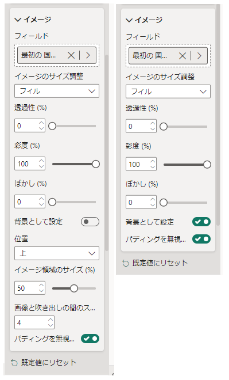The height and width of the screenshot is (380, 229).
Task: Click 画像と吹き出しの間 spacing input field
Action: [34, 322]
